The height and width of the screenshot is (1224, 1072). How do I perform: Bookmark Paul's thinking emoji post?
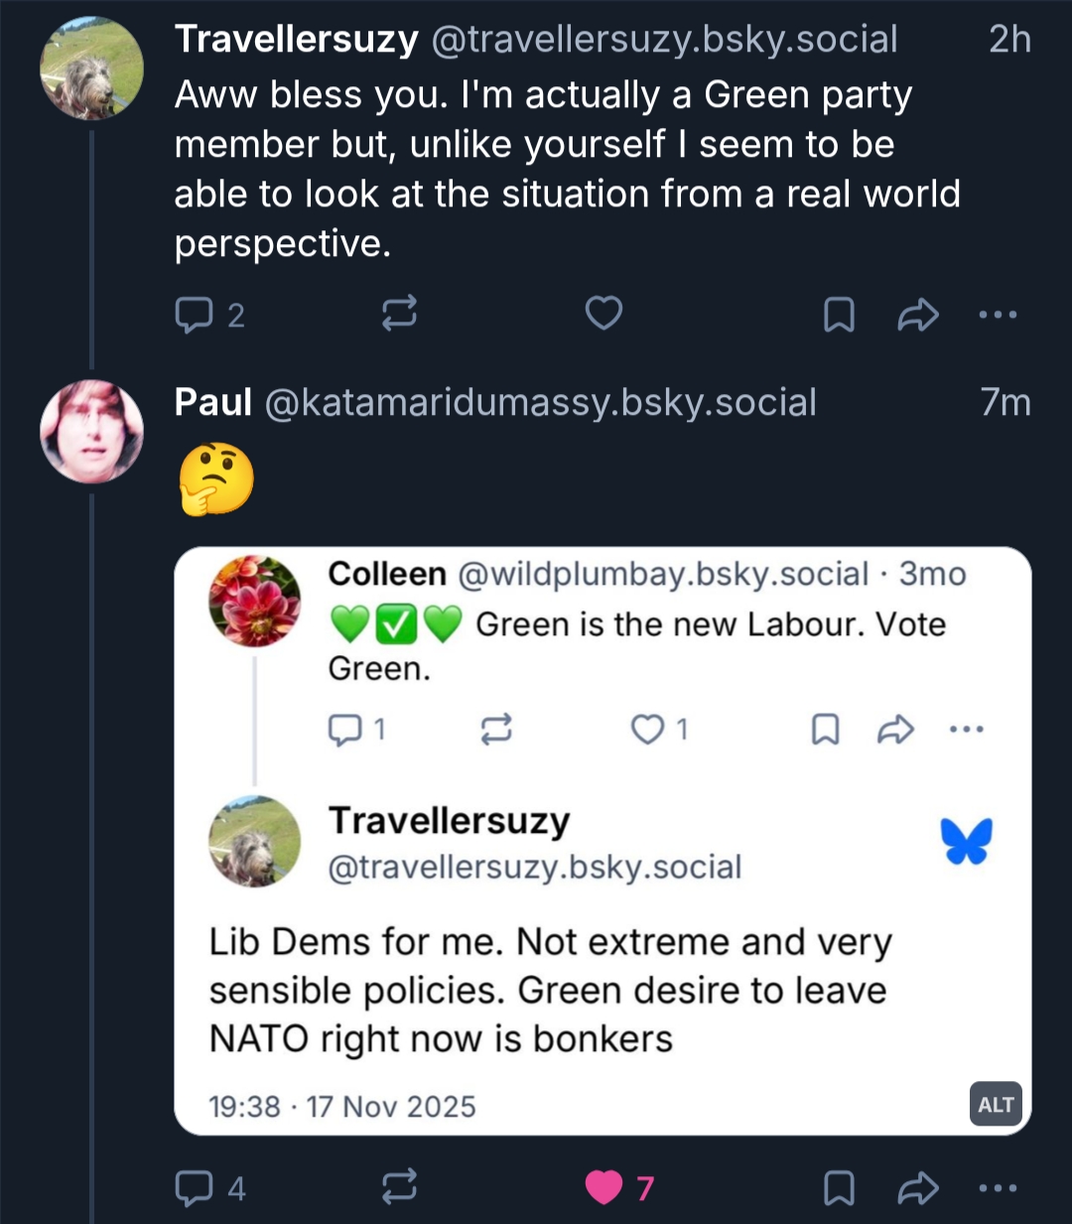pos(839,1187)
